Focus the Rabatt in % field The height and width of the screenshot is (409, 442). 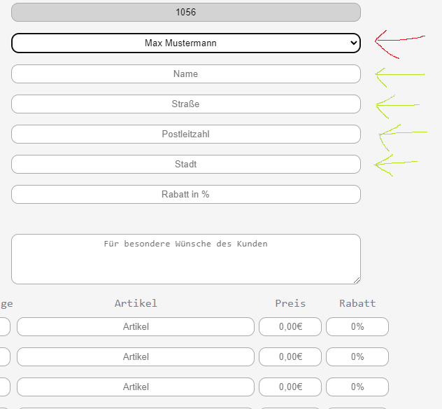[x=186, y=194]
